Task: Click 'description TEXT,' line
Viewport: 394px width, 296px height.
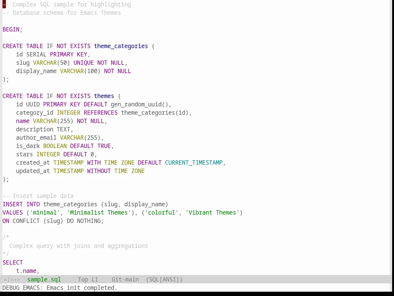Action: 45,129
